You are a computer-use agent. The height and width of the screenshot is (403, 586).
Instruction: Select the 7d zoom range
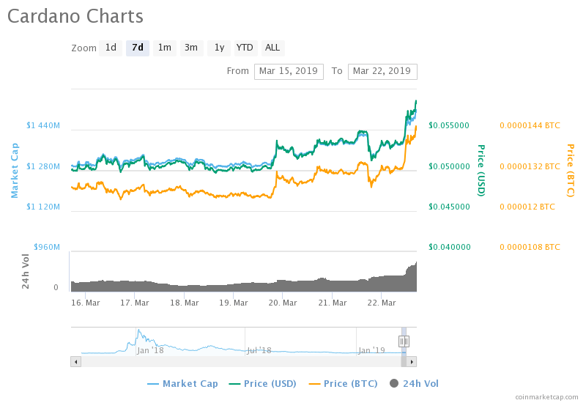(138, 48)
